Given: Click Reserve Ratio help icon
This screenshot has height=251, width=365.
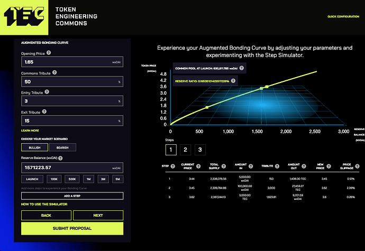Looking at the screenshot, I should (x=233, y=81).
